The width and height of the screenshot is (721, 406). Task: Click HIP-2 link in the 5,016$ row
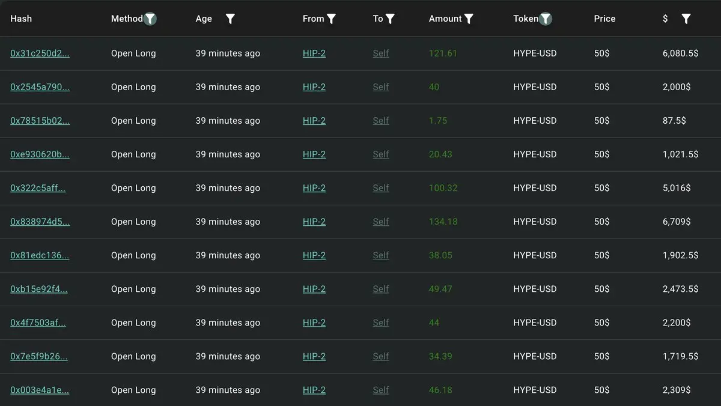tap(314, 188)
